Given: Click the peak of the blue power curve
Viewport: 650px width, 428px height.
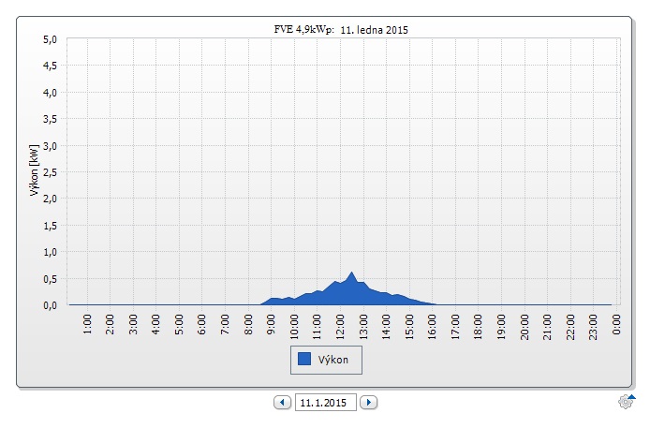Looking at the screenshot, I should [351, 274].
